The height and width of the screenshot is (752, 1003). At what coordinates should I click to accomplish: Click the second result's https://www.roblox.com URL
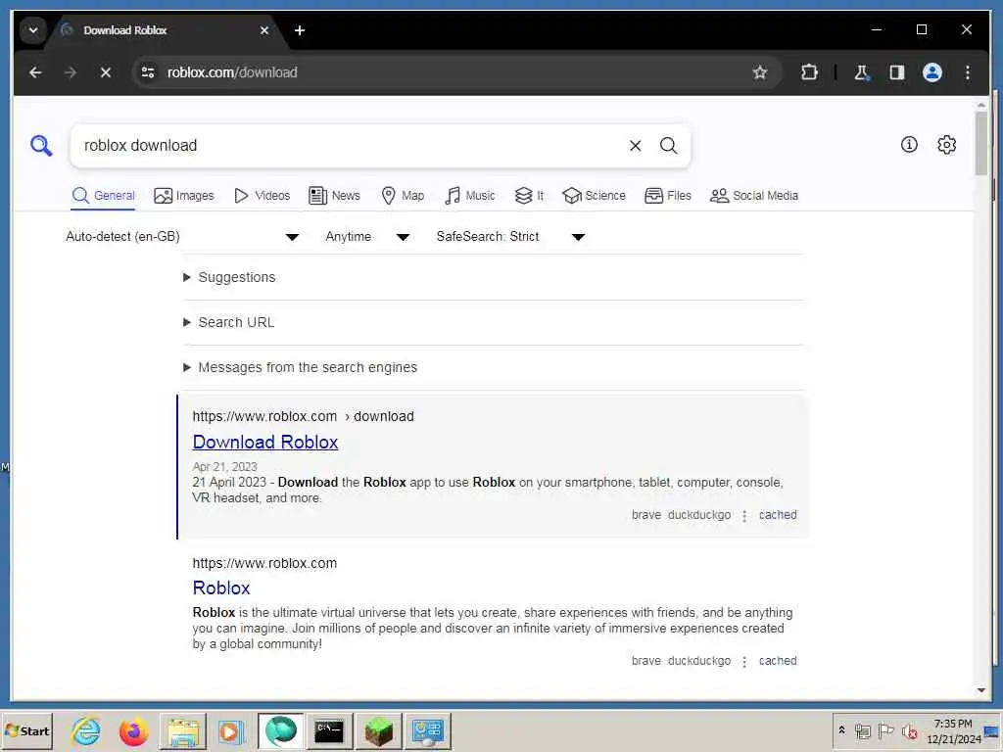264,563
